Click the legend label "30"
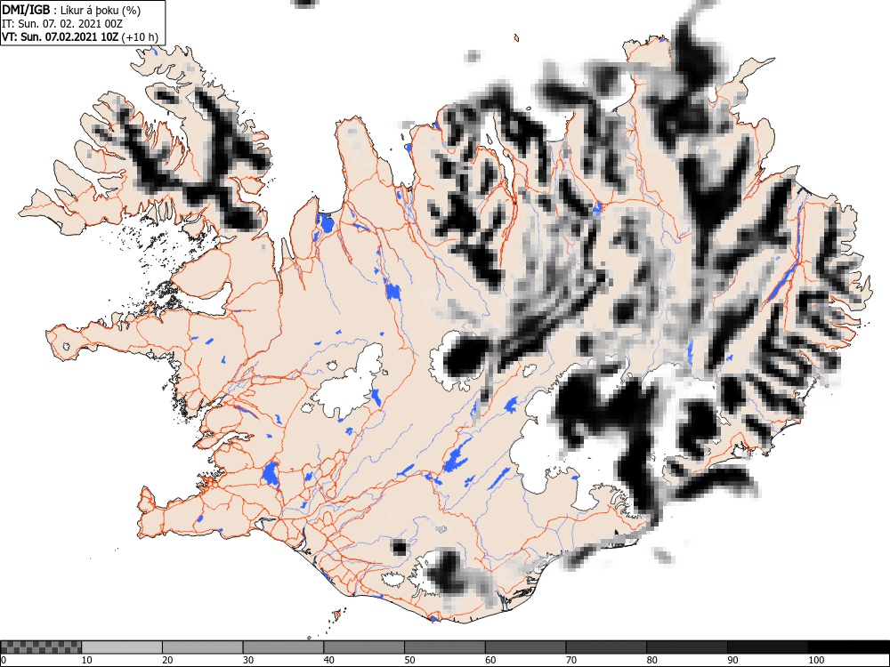 [x=248, y=660]
